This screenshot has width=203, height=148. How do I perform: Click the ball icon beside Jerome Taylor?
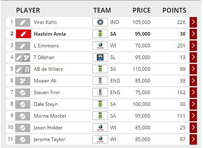23,139
